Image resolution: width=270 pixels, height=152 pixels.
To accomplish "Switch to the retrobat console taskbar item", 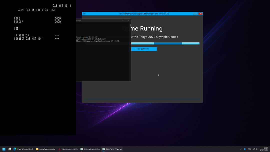I will click(89, 149).
